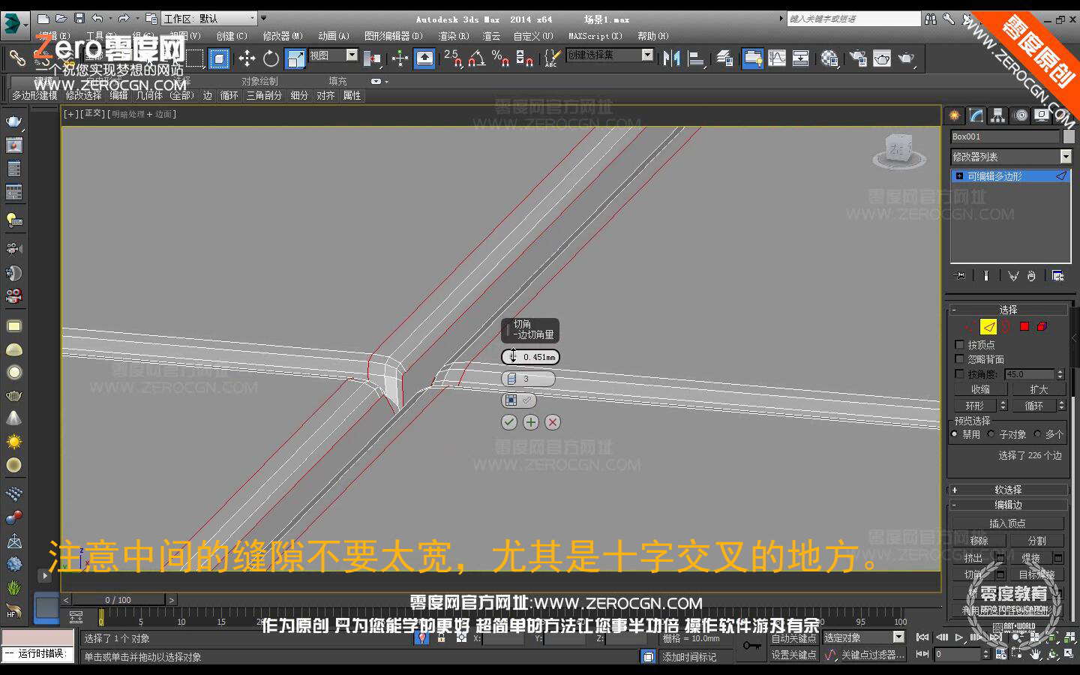This screenshot has width=1080, height=675.
Task: Enable the 忽略背面 checkbox
Action: 959,359
